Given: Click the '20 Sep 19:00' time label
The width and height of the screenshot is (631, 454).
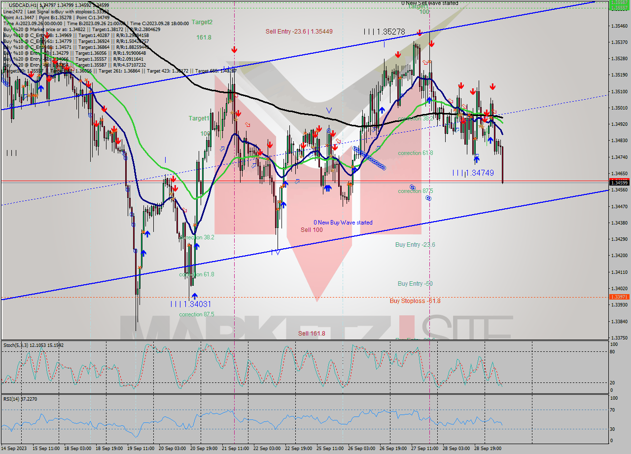Looking at the screenshot, I should pos(204,448).
